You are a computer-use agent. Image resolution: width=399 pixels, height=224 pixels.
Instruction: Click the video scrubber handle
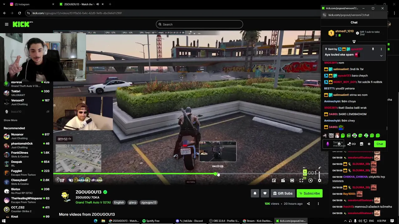(x=216, y=174)
